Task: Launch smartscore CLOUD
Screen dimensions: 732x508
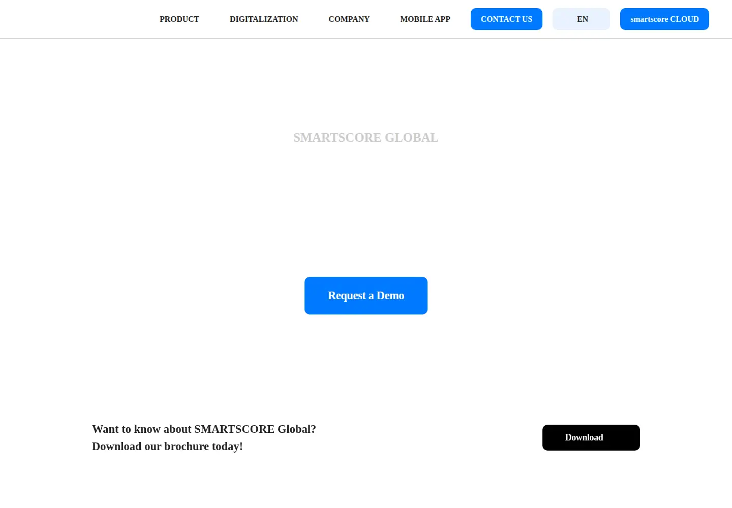Action: tap(664, 19)
